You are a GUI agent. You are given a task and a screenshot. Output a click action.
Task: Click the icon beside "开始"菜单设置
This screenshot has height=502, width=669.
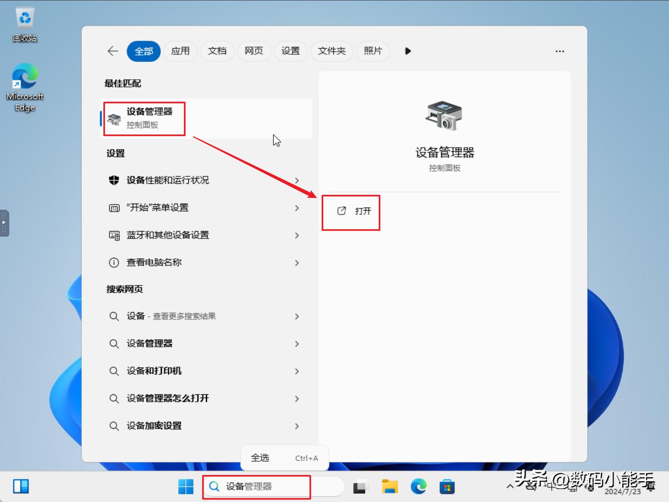tap(114, 208)
